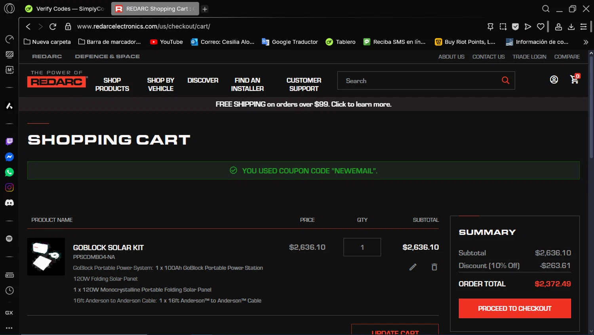594x335 pixels.
Task: Go to Defence & Space site
Action: pyautogui.click(x=107, y=57)
